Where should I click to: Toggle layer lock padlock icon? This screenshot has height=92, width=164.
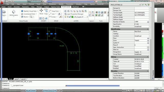coord(70,17)
